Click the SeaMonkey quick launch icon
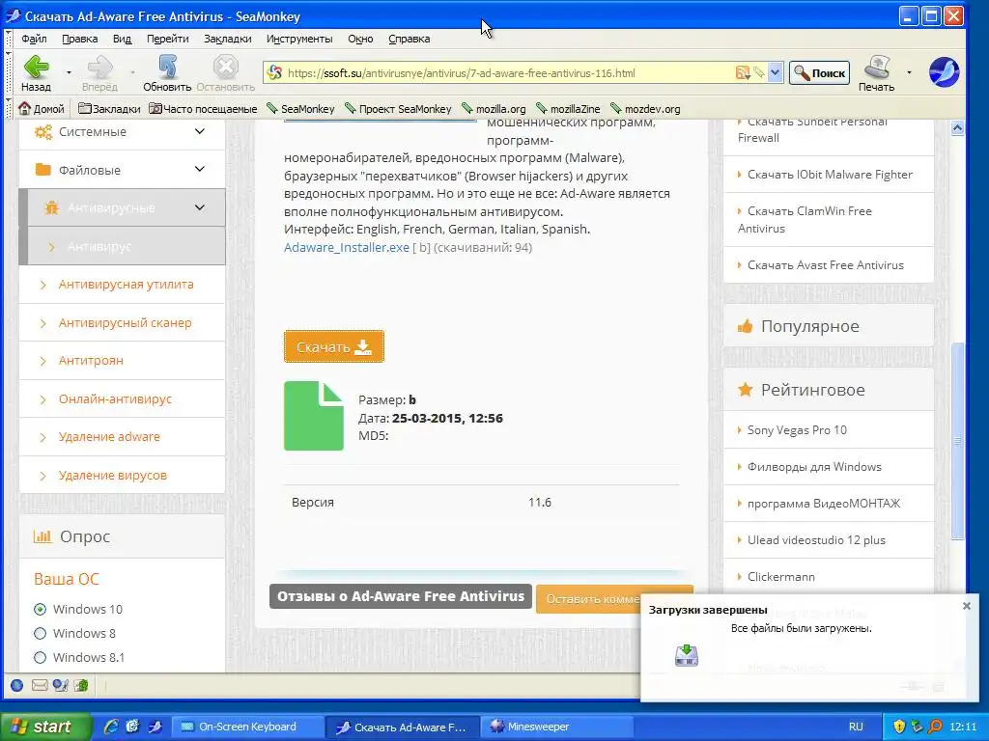989x741 pixels. [x=155, y=727]
